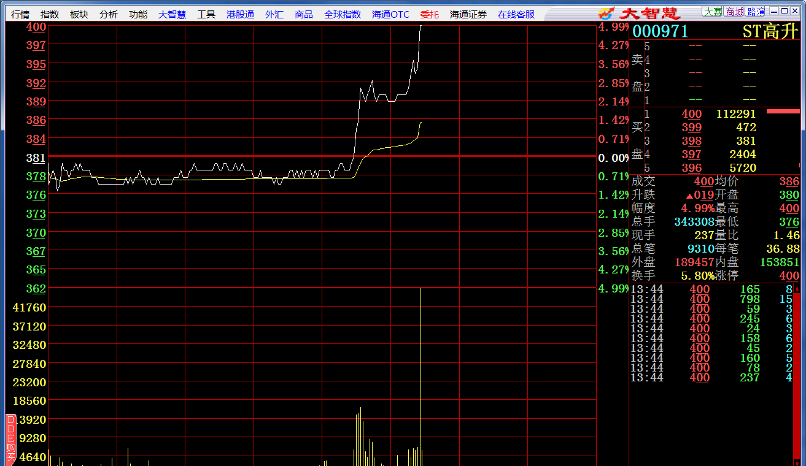Click the 量比 value 1.46
The height and width of the screenshot is (466, 806).
pos(786,235)
